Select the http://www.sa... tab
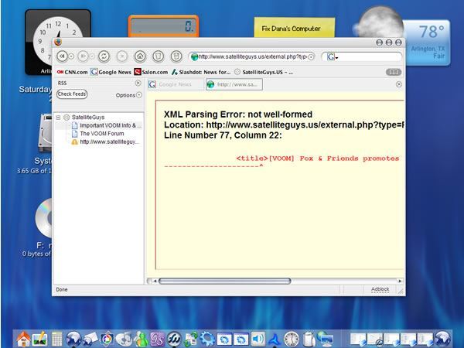464x348 pixels. click(234, 84)
